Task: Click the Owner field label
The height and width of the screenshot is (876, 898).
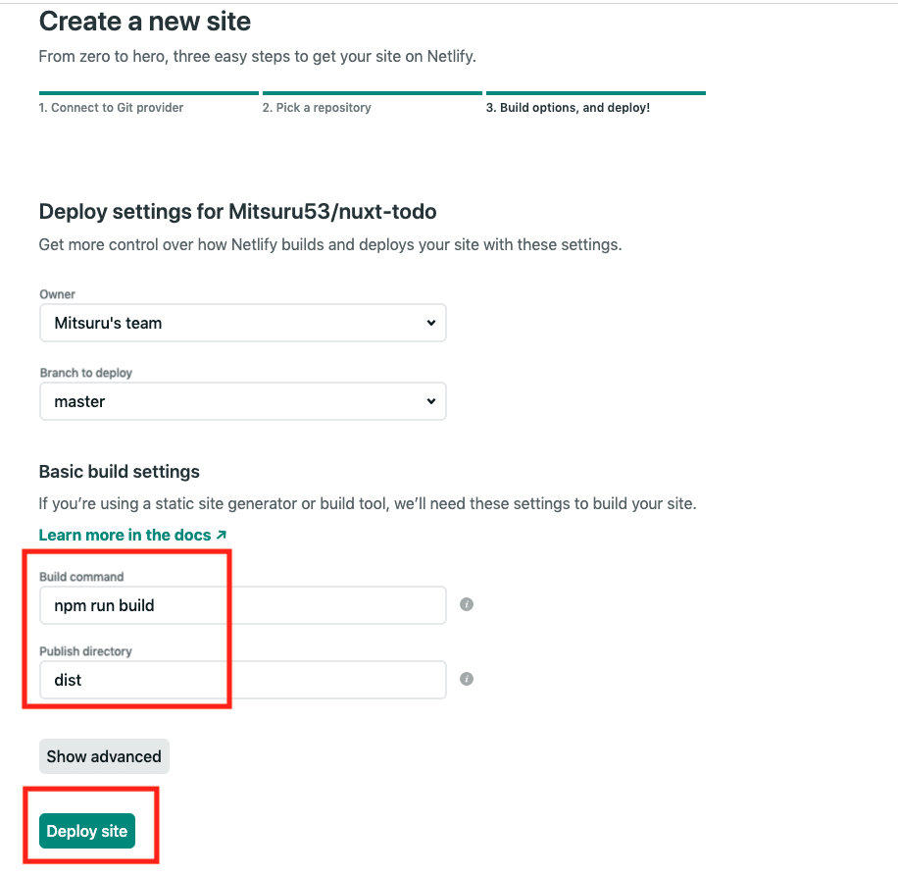Action: (x=57, y=294)
